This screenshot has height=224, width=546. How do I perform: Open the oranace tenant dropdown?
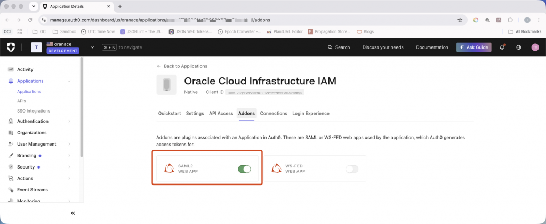point(92,47)
